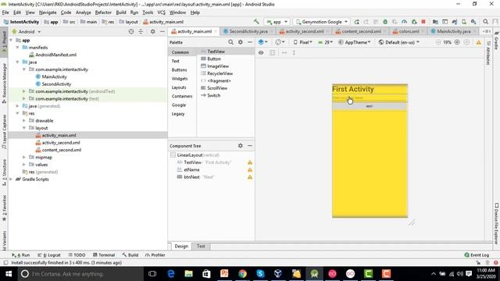Click the Sync Project with Gradle icon
Image resolution: width=500 pixels, height=281 pixels.
[455, 22]
